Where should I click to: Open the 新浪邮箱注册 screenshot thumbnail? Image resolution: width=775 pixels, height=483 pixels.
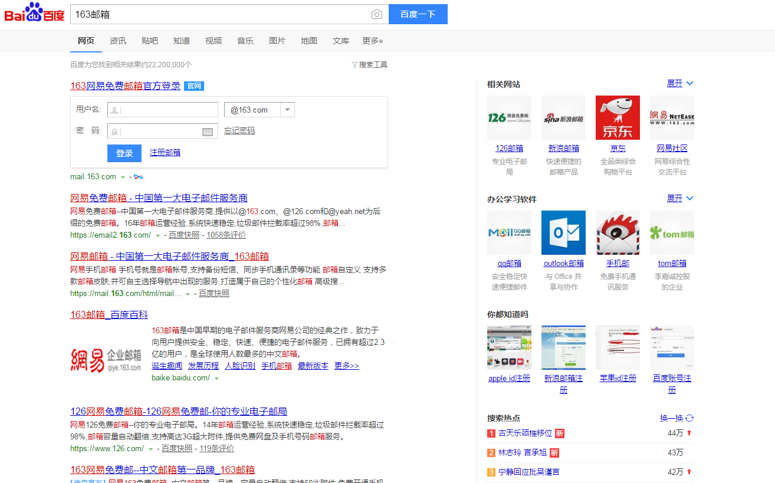tap(563, 347)
